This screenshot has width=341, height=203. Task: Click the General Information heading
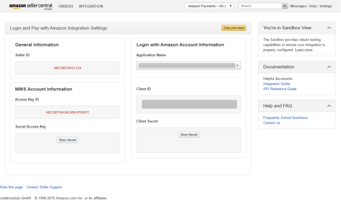37,45
